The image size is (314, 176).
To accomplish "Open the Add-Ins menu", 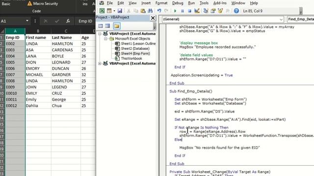I will [x=220, y=3].
